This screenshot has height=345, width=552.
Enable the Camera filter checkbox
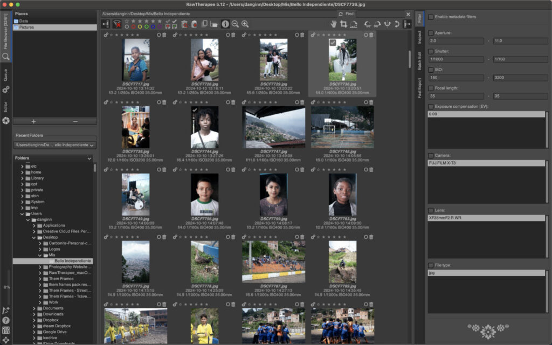[431, 155]
